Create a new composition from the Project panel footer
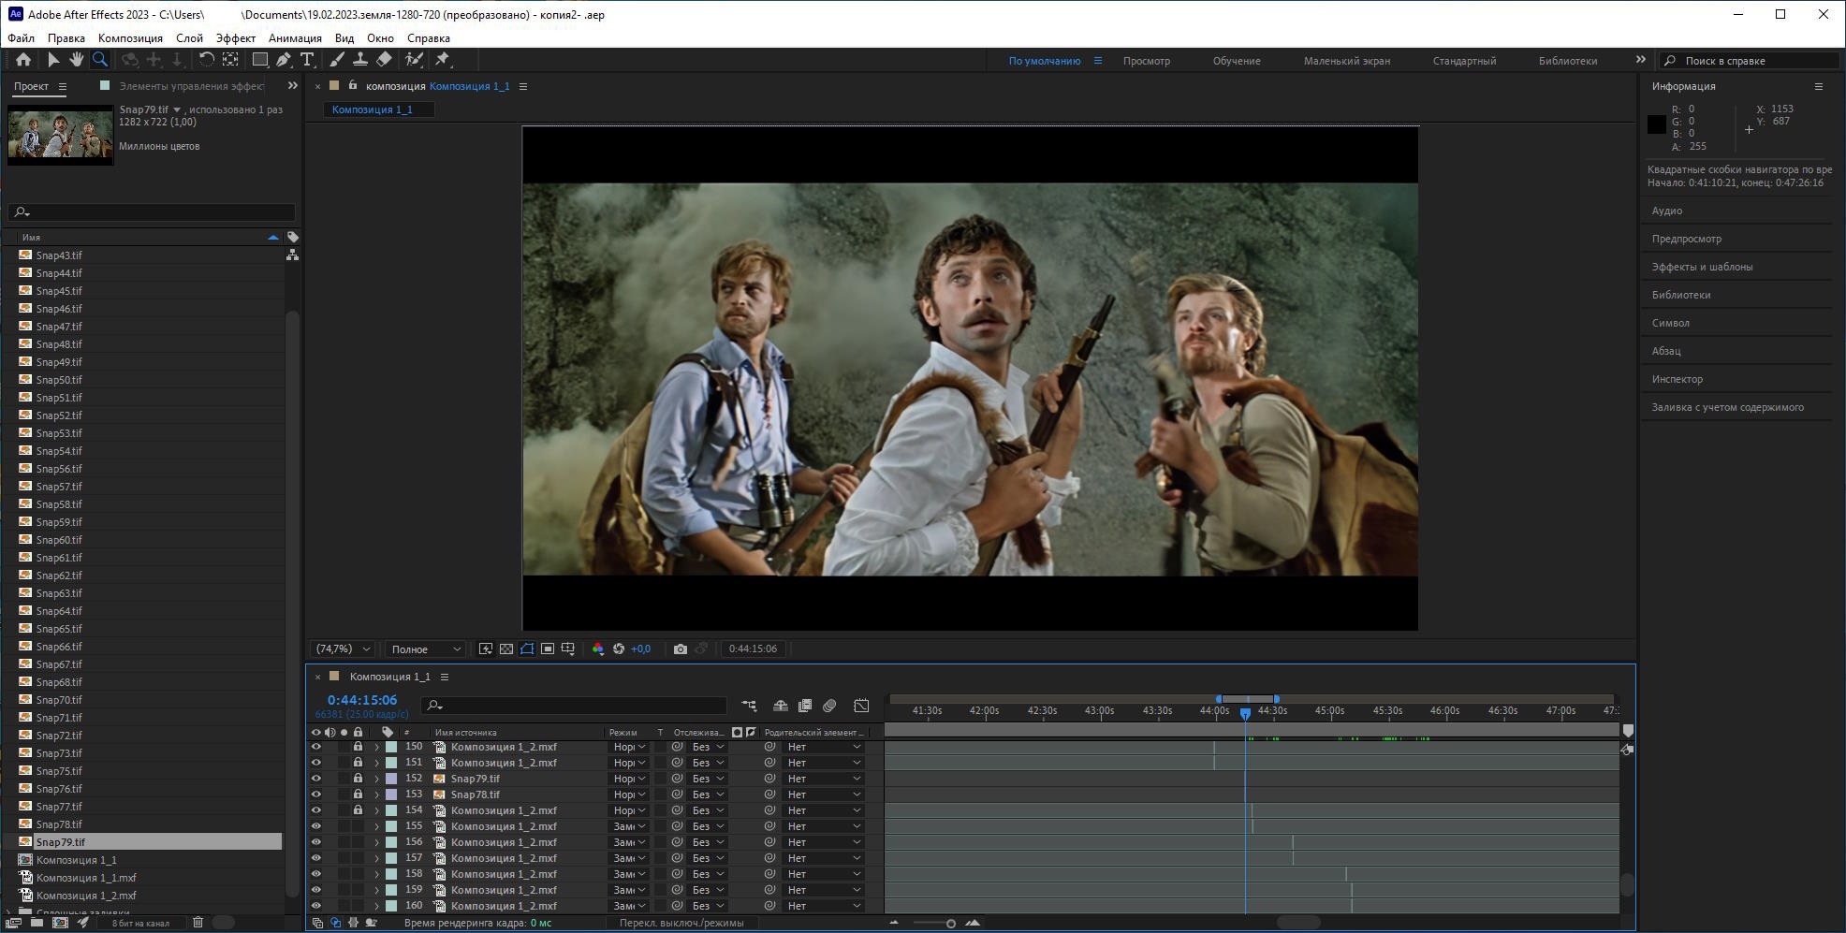This screenshot has width=1846, height=933. [x=60, y=923]
